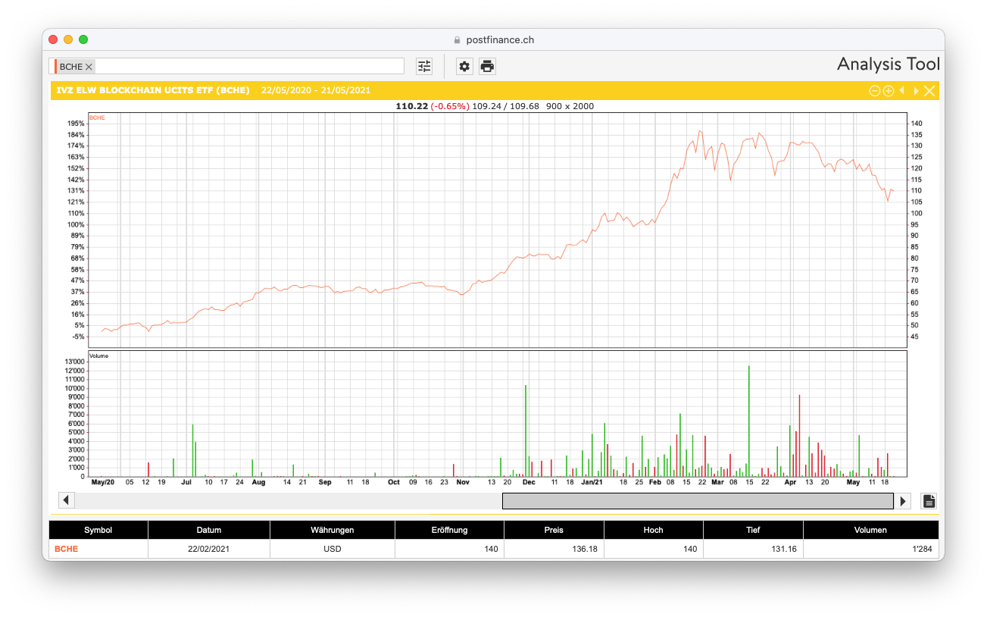Image resolution: width=987 pixels, height=617 pixels.
Task: Click the scrollbar left arrow button
Action: coord(66,500)
